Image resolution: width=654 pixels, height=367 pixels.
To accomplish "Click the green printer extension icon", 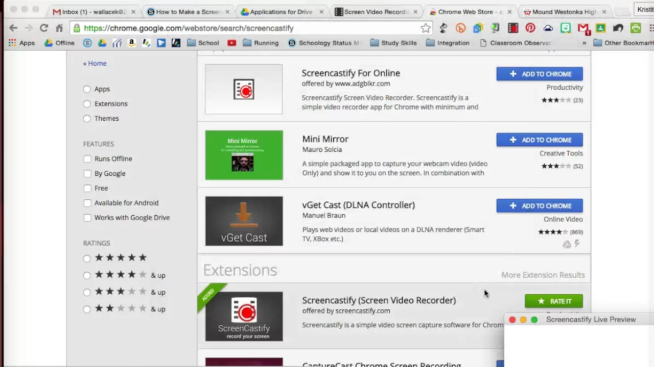I will point(636,28).
